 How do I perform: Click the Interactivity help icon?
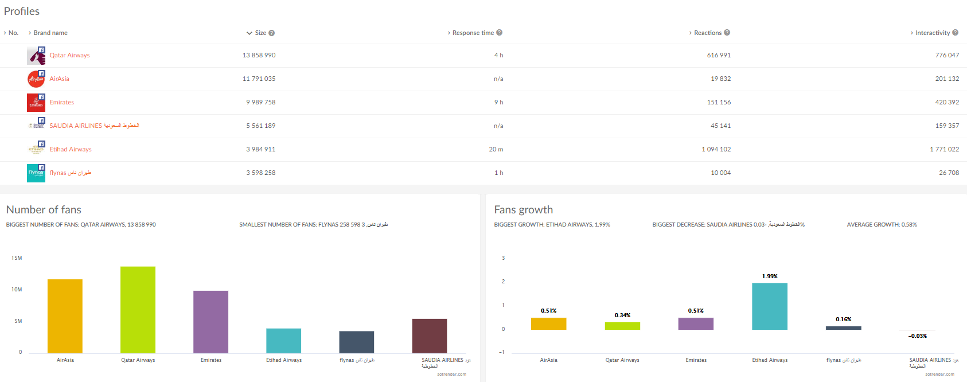955,33
